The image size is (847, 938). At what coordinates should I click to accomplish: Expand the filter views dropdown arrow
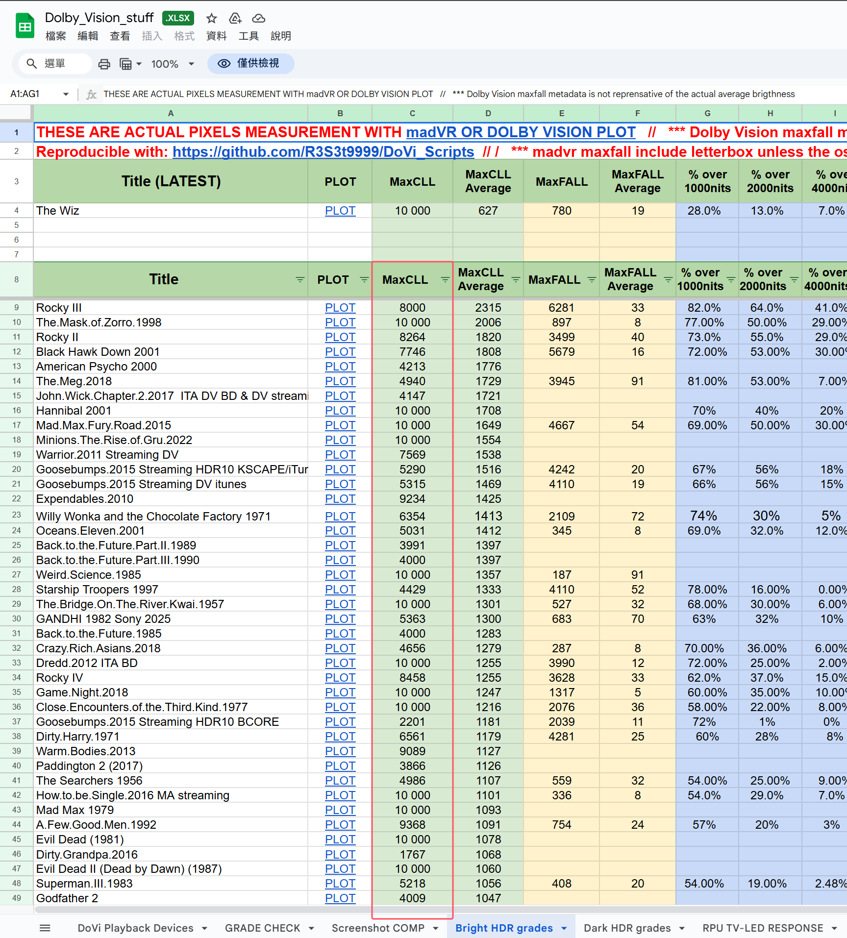tap(139, 64)
